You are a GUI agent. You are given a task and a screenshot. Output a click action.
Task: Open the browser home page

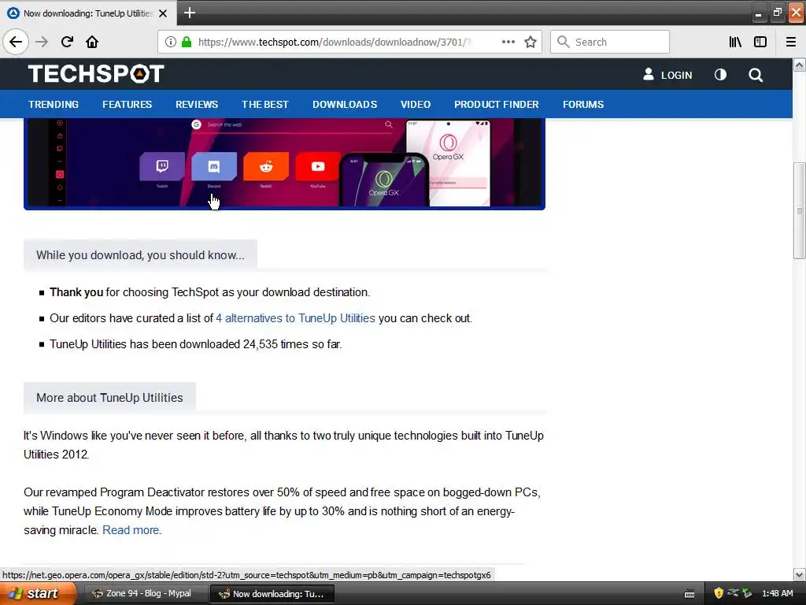[x=92, y=42]
